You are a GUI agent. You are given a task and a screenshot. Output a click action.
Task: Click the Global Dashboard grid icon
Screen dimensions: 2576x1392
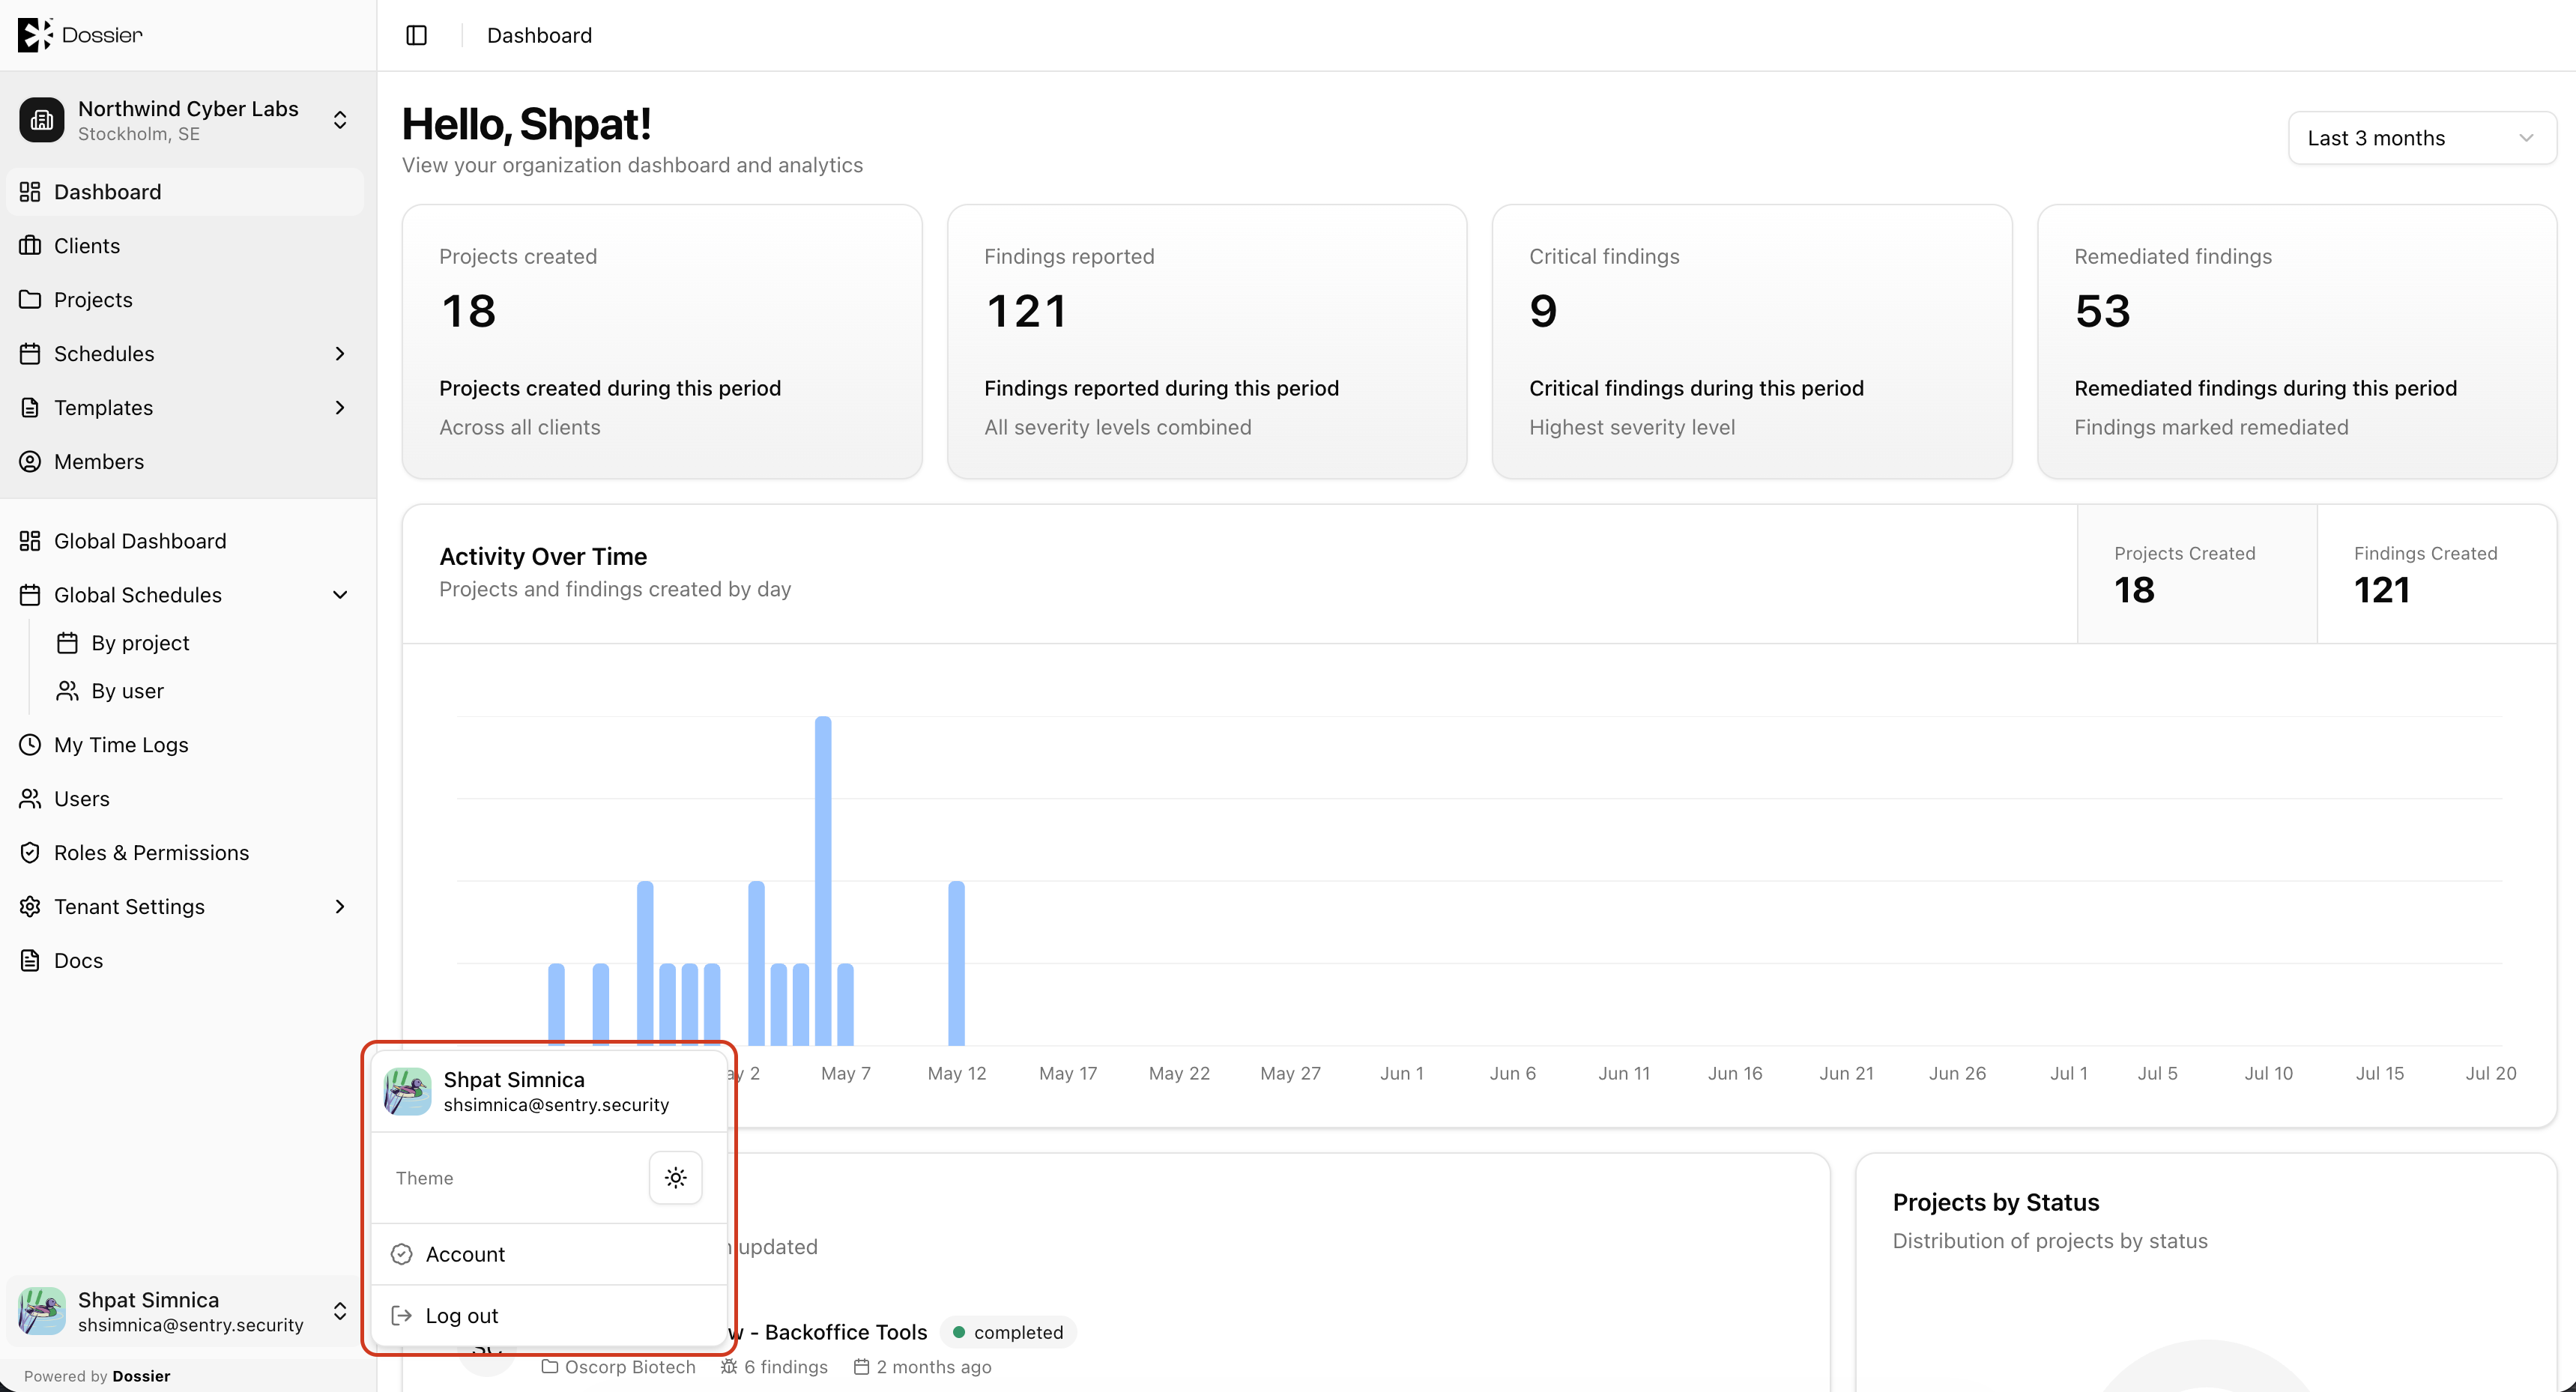point(30,541)
